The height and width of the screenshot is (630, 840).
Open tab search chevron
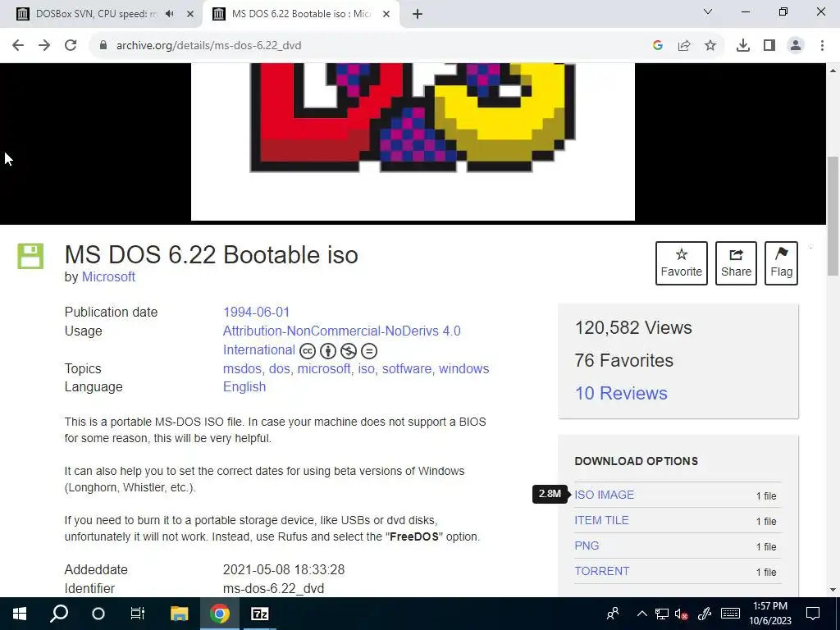(708, 11)
